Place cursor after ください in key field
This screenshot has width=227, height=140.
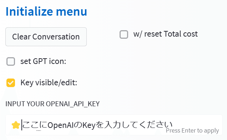172,125
